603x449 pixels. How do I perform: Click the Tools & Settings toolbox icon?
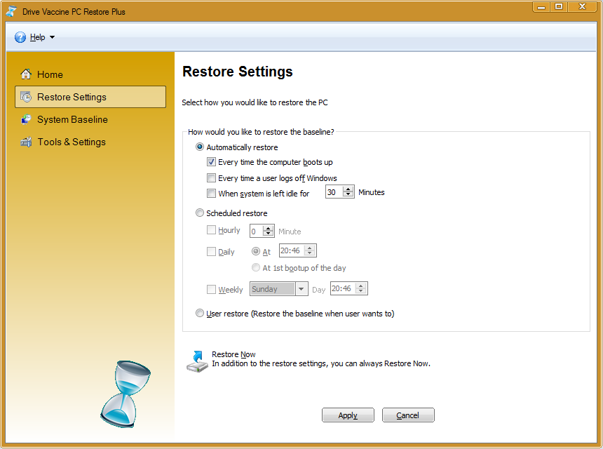click(x=26, y=142)
